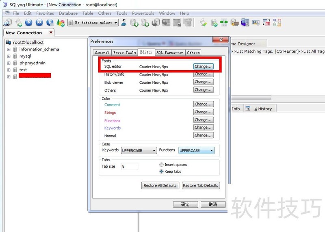Click the refresh object browser shapes icon
Viewport: 325px width, 232px height.
61,22
